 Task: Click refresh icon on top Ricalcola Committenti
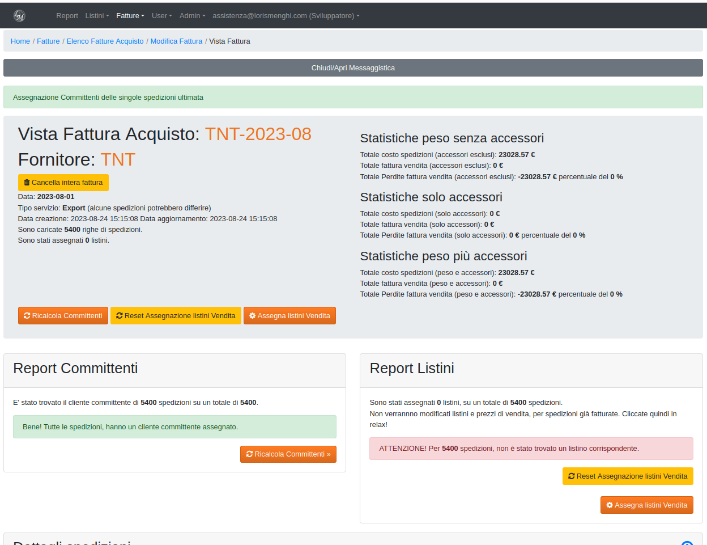point(27,316)
